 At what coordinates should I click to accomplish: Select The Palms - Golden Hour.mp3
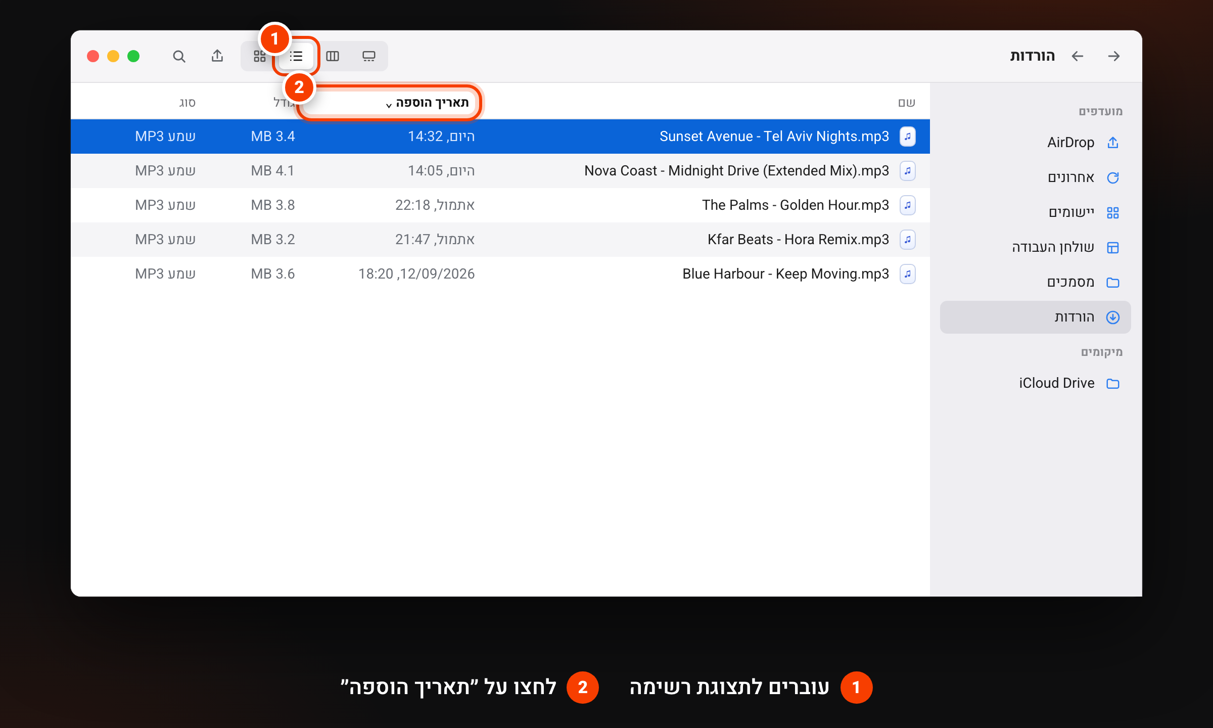click(500, 205)
